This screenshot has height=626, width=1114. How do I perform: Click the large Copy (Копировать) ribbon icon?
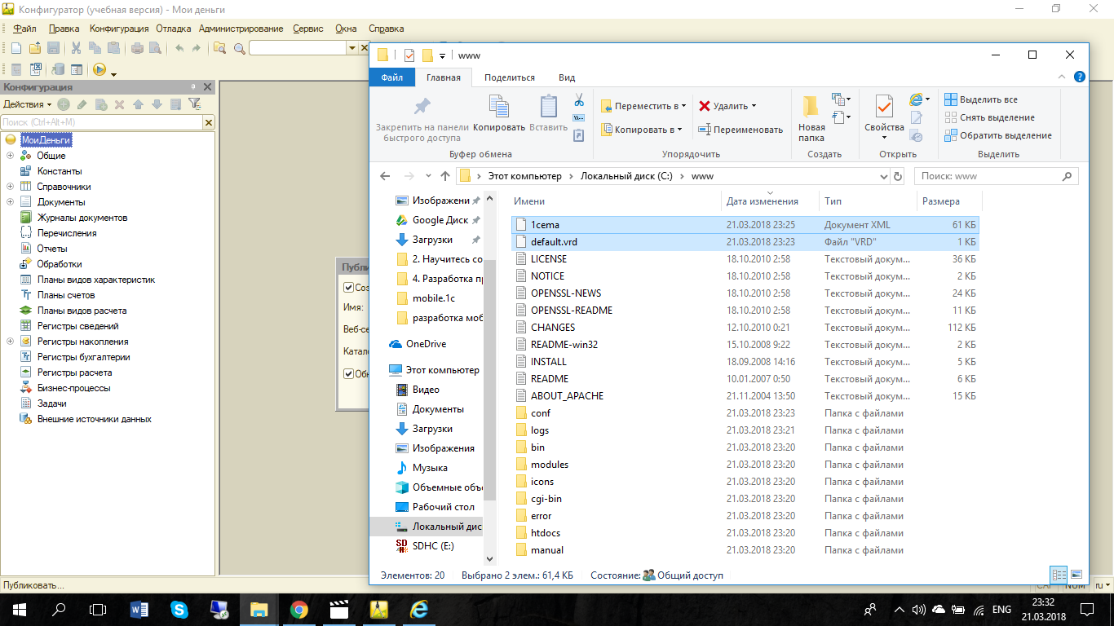(498, 107)
